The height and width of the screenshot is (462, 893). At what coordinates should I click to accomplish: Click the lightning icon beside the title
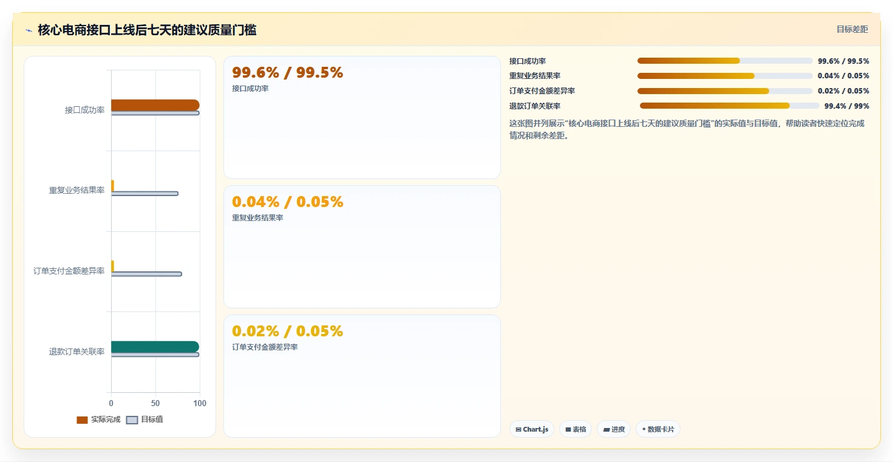point(29,30)
